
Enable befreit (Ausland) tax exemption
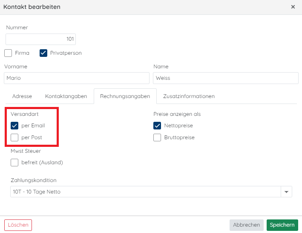[14, 163]
